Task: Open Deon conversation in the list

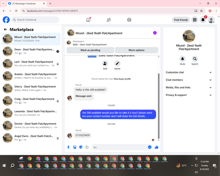Action: point(31,51)
